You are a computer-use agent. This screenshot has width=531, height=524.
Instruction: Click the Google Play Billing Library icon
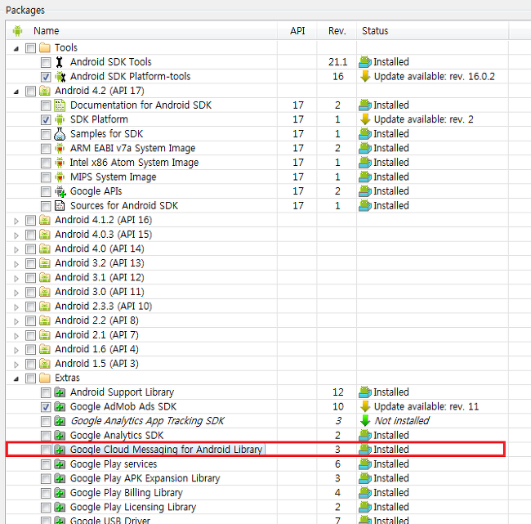click(60, 493)
